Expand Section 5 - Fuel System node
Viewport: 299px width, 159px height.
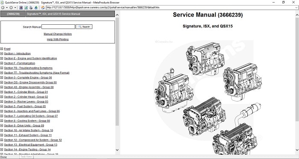click(x=2, y=107)
